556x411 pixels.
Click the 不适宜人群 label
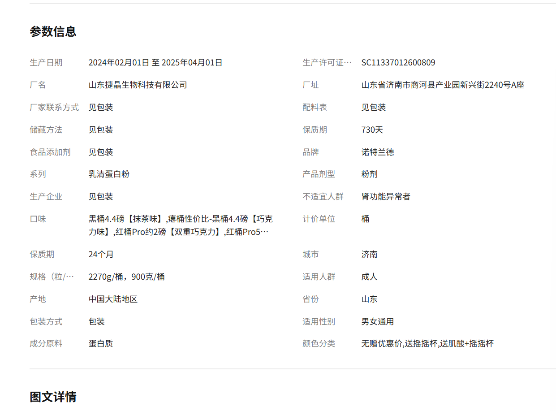coord(323,197)
